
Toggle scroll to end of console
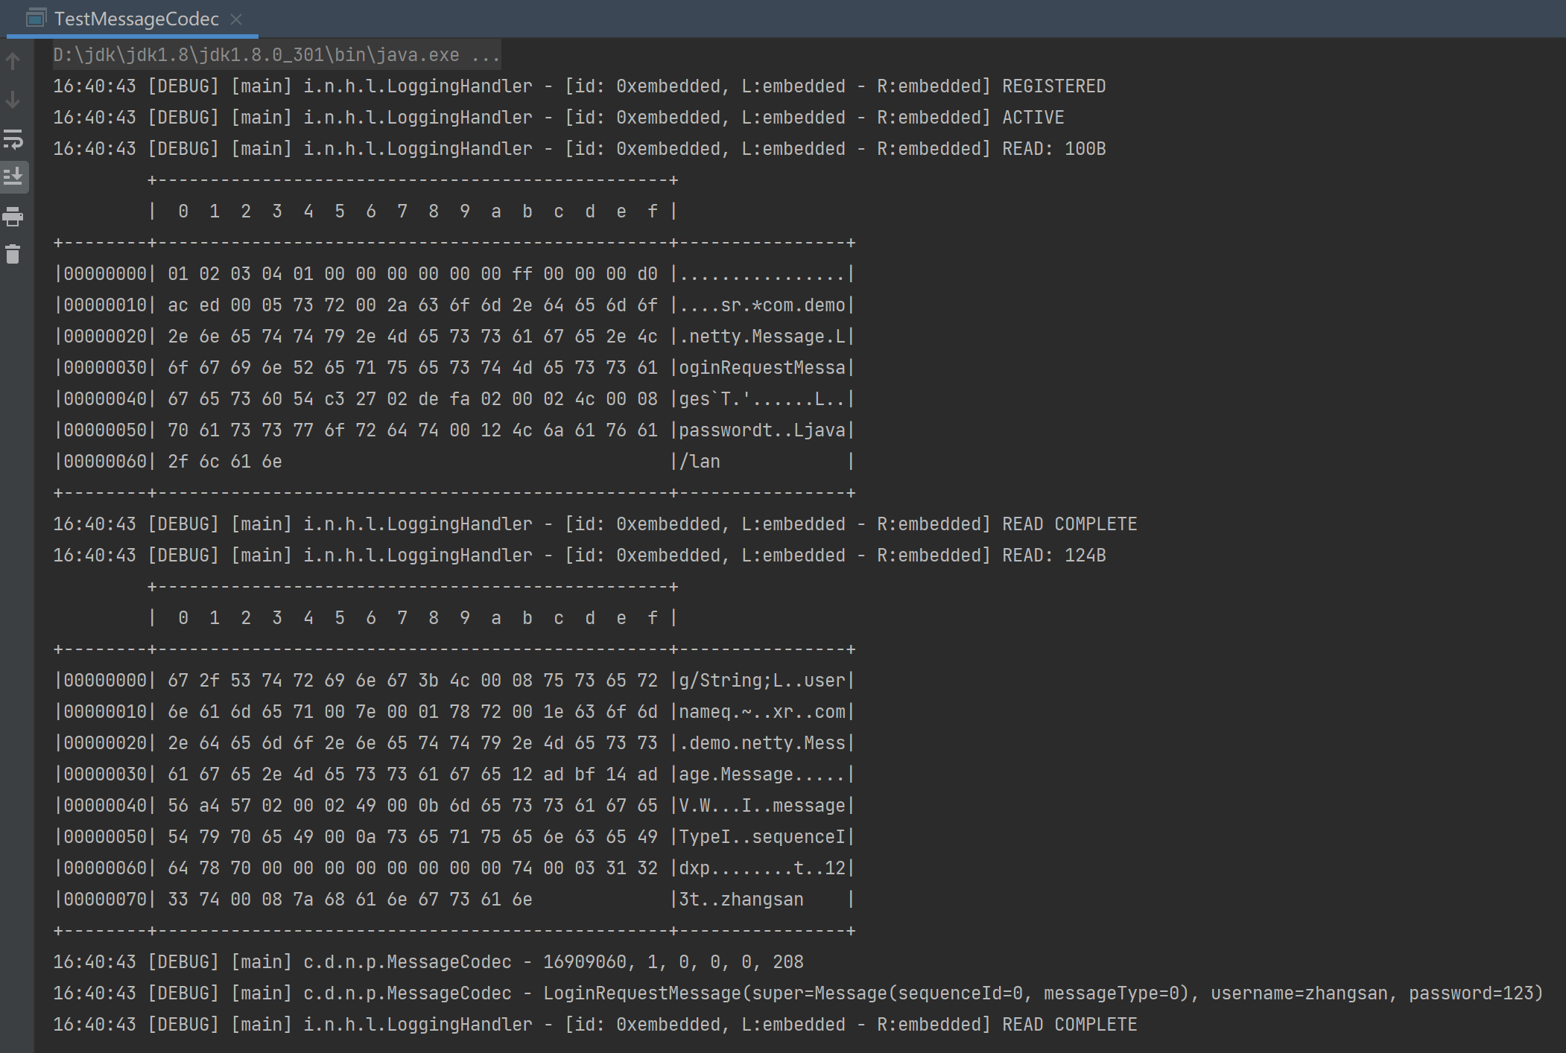point(13,177)
